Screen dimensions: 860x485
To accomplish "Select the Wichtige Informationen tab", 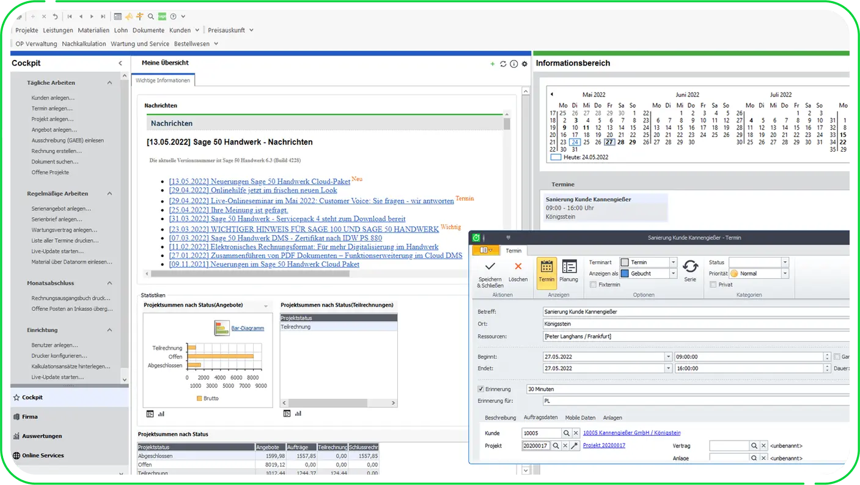I will coord(163,80).
